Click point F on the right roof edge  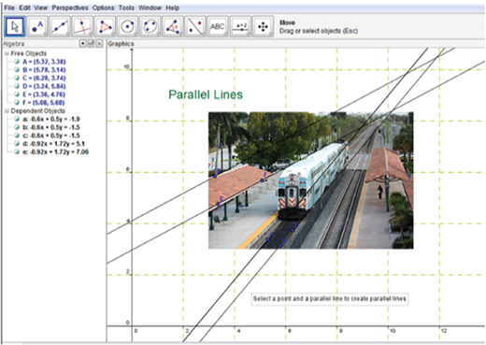263,180
